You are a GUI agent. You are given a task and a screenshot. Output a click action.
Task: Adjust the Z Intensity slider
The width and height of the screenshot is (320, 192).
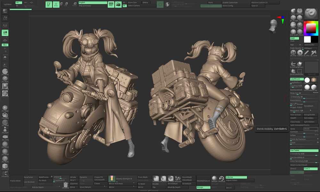tap(304, 97)
